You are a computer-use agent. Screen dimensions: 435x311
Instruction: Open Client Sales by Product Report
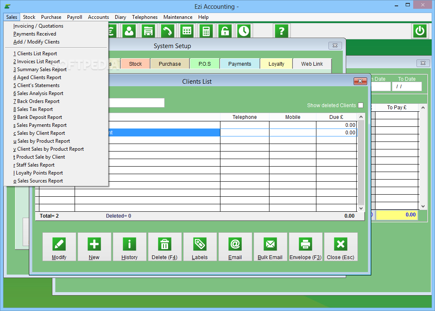tap(56, 149)
